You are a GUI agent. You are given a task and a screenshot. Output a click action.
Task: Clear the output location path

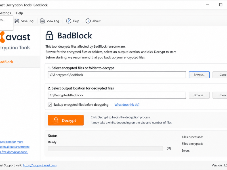[x=220, y=95]
